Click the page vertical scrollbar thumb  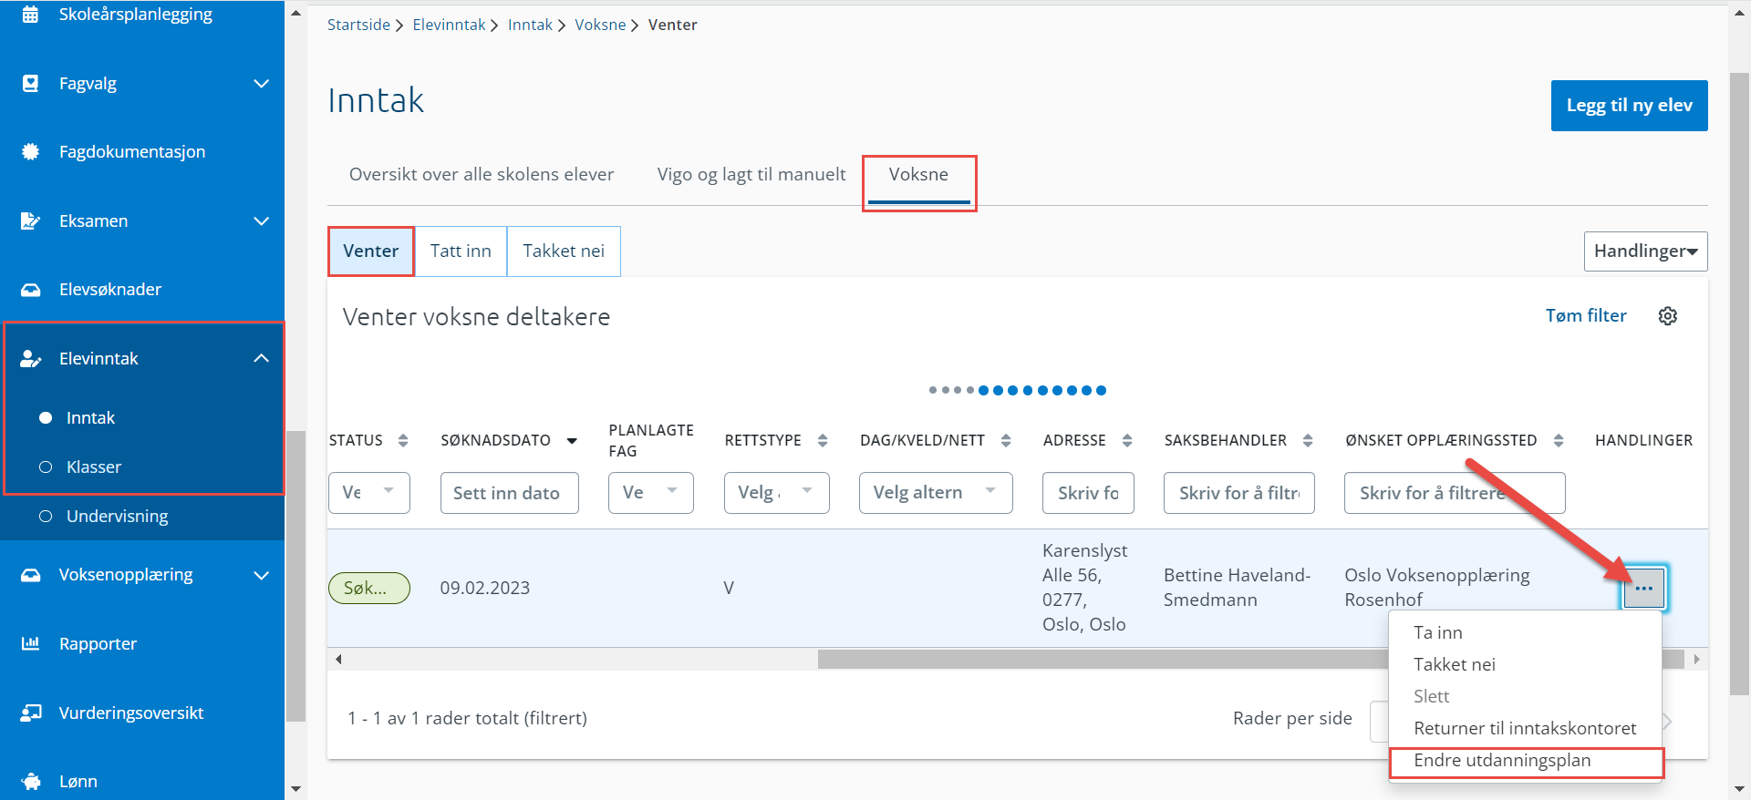(1739, 383)
